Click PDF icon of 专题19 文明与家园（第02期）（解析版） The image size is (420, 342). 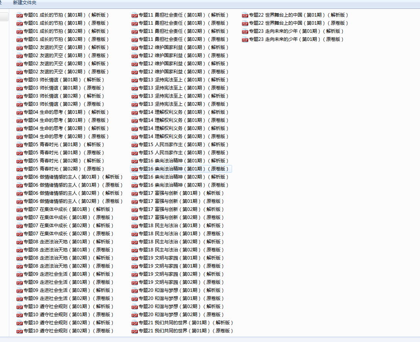(x=135, y=274)
